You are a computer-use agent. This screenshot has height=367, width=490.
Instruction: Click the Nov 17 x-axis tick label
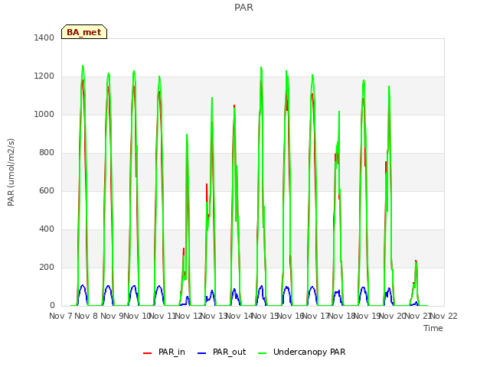point(316,316)
